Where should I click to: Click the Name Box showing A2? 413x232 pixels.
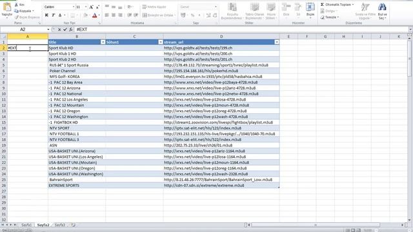pos(23,30)
